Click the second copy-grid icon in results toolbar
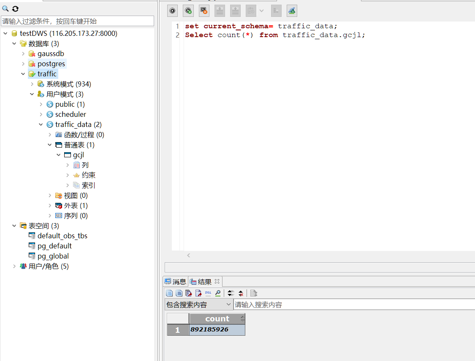The height and width of the screenshot is (361, 475). click(179, 293)
